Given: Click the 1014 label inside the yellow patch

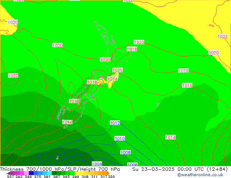Looking at the screenshot, I should click(113, 79).
